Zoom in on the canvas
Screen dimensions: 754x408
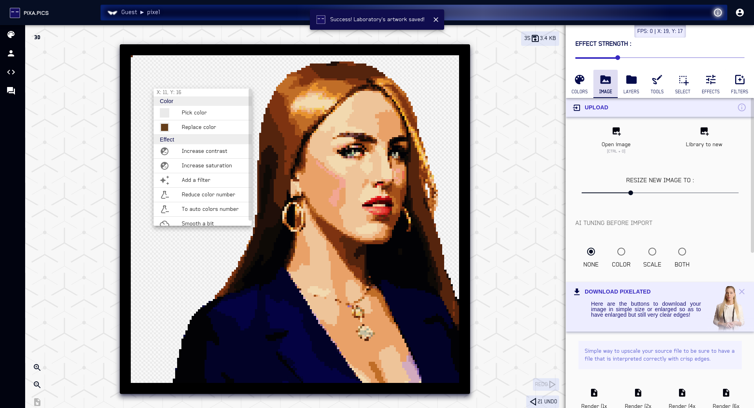[37, 368]
